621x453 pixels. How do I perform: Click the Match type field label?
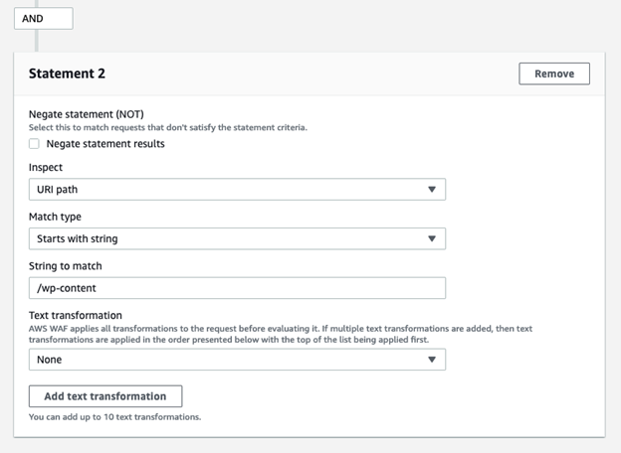(56, 217)
